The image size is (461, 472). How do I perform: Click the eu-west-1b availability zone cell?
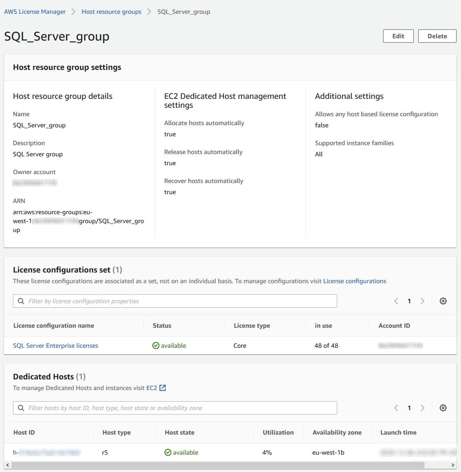pos(328,452)
